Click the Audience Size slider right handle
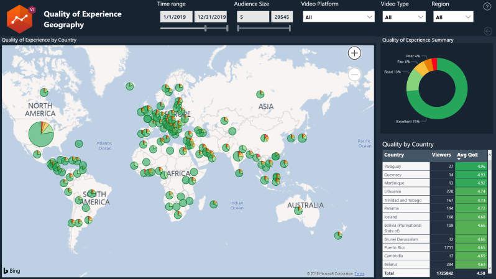496x279 pixels. 290,28
